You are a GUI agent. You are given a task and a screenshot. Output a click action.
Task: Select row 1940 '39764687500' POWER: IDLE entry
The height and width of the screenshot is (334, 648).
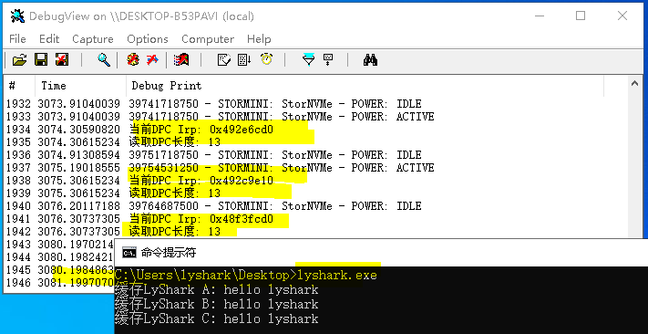275,206
